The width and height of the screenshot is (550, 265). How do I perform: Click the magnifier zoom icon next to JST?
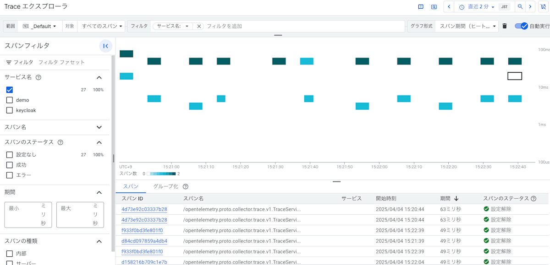(x=520, y=7)
